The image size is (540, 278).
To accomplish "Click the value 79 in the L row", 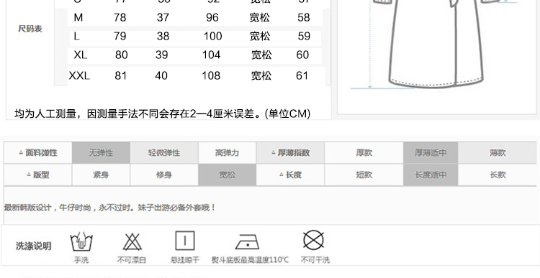I will (x=120, y=36).
